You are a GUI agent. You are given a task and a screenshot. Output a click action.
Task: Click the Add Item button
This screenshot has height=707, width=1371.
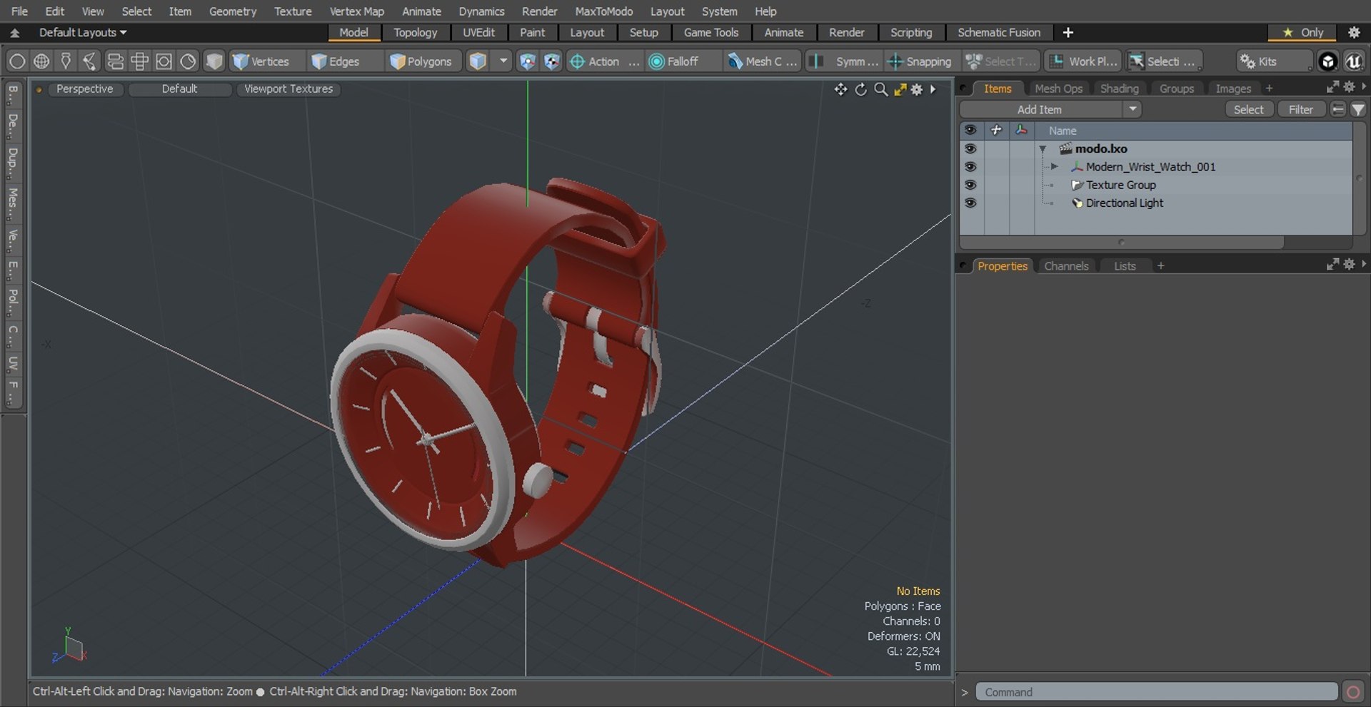point(1040,109)
